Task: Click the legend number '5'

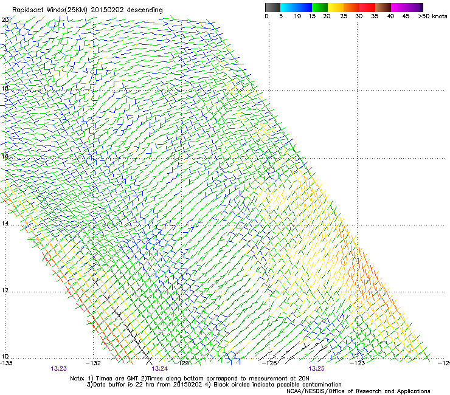Action: coord(281,16)
